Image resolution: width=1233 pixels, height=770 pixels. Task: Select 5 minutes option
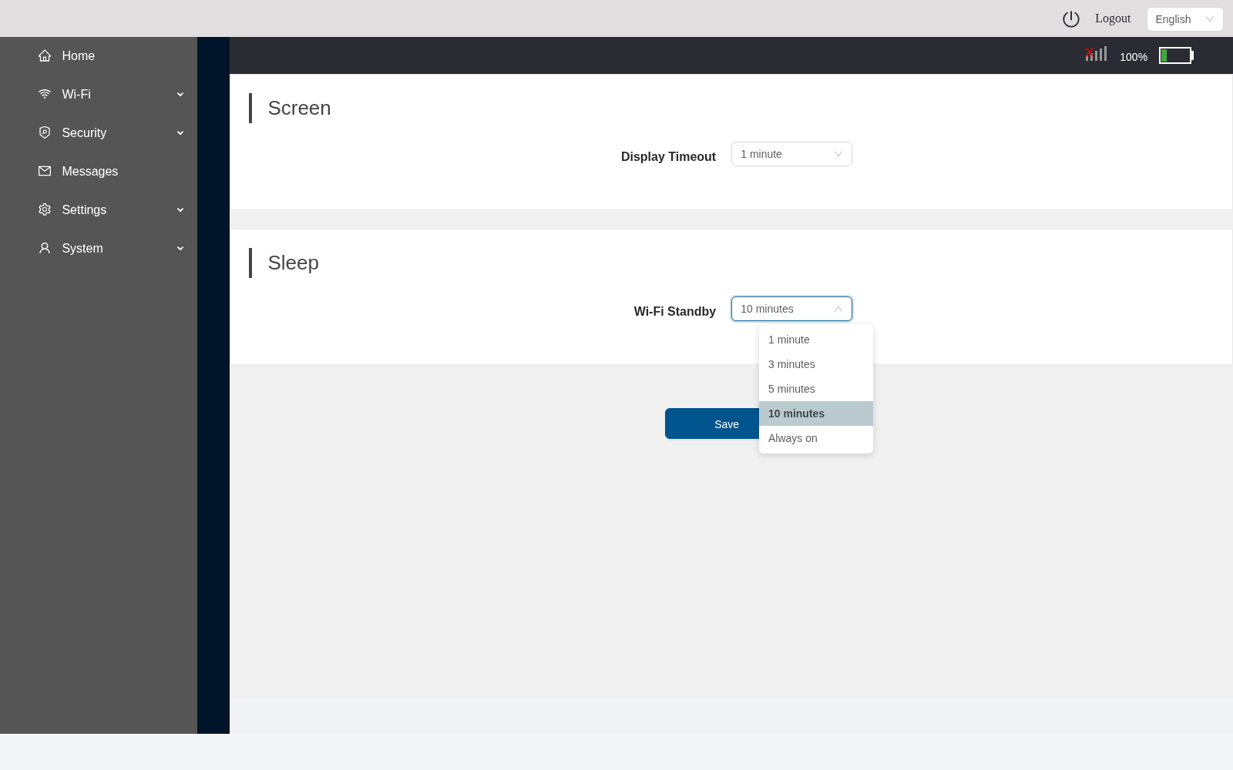click(816, 389)
